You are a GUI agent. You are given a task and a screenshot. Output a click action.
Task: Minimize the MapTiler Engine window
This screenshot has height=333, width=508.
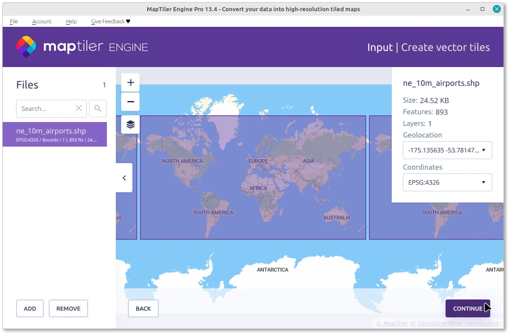point(468,9)
